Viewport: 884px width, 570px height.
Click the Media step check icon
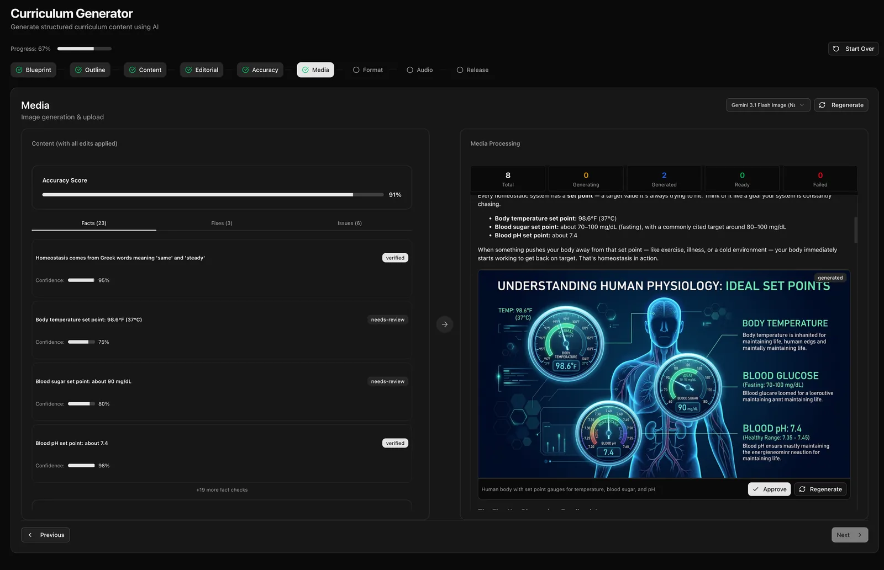pos(306,70)
